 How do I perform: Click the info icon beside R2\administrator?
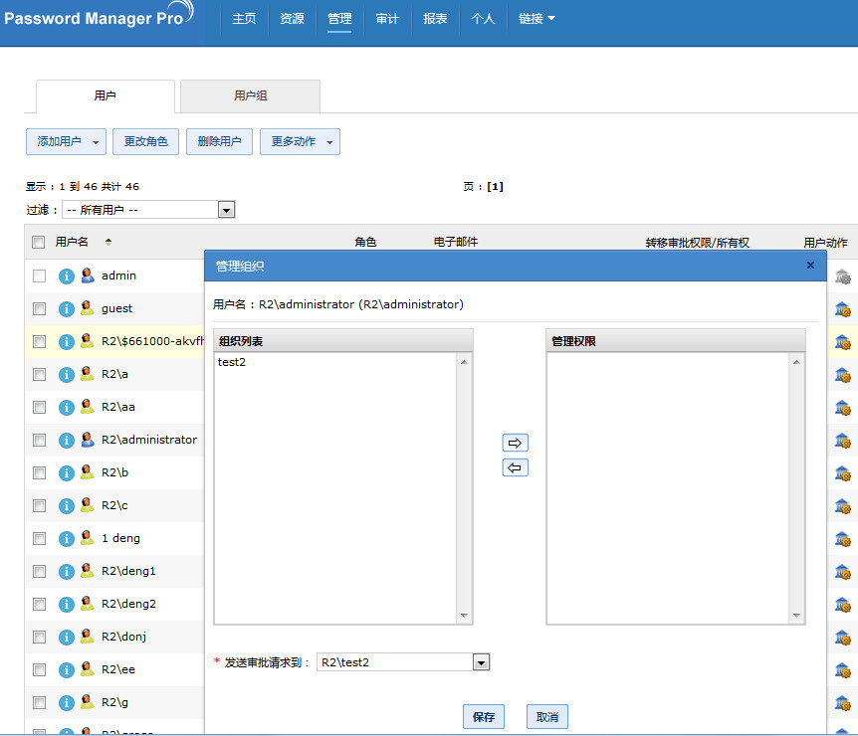(x=67, y=441)
